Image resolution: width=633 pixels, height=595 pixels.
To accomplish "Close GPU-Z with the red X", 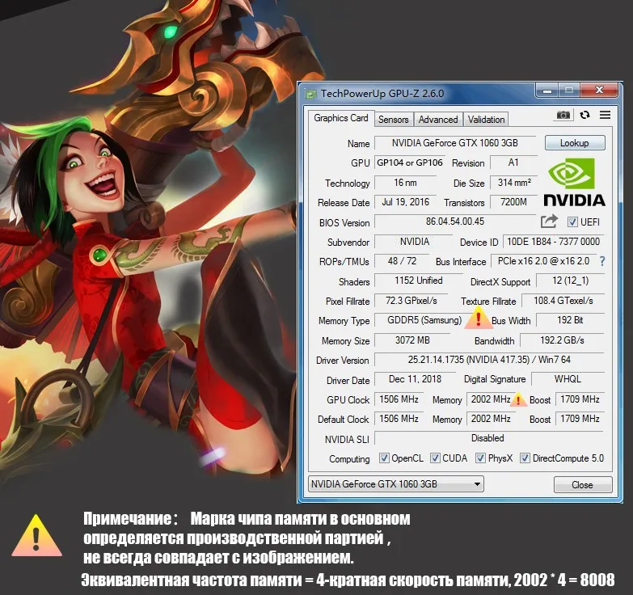I will pos(599,90).
